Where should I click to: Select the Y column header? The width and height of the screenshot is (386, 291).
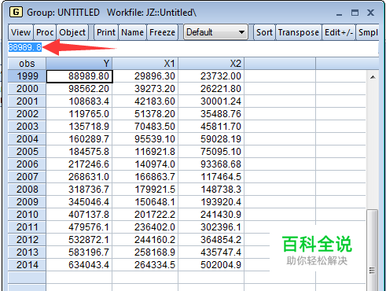coord(79,64)
